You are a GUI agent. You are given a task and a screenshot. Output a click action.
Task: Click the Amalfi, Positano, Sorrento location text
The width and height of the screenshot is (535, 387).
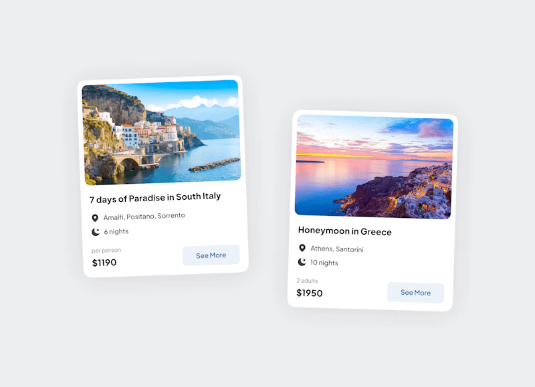click(144, 216)
